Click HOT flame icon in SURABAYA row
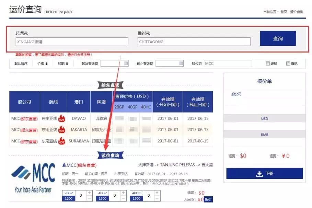The height and width of the screenshot is (208, 312). pyautogui.click(x=61, y=141)
